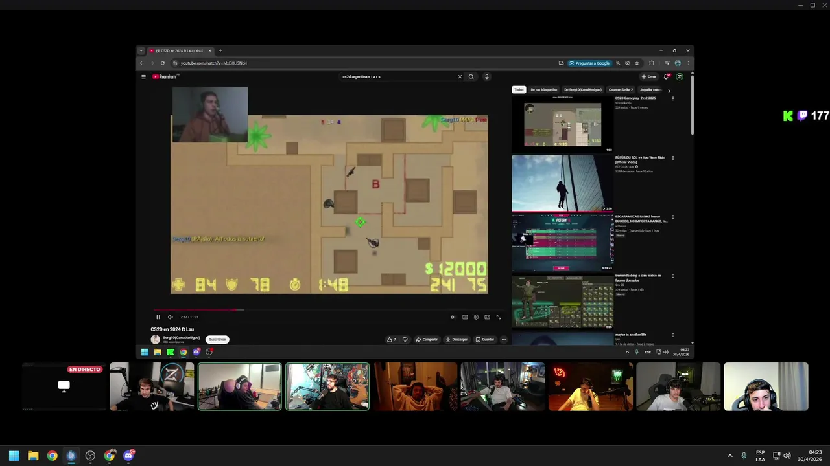Open volume control in the desktop tray
This screenshot has height=466, width=830.
(x=787, y=456)
